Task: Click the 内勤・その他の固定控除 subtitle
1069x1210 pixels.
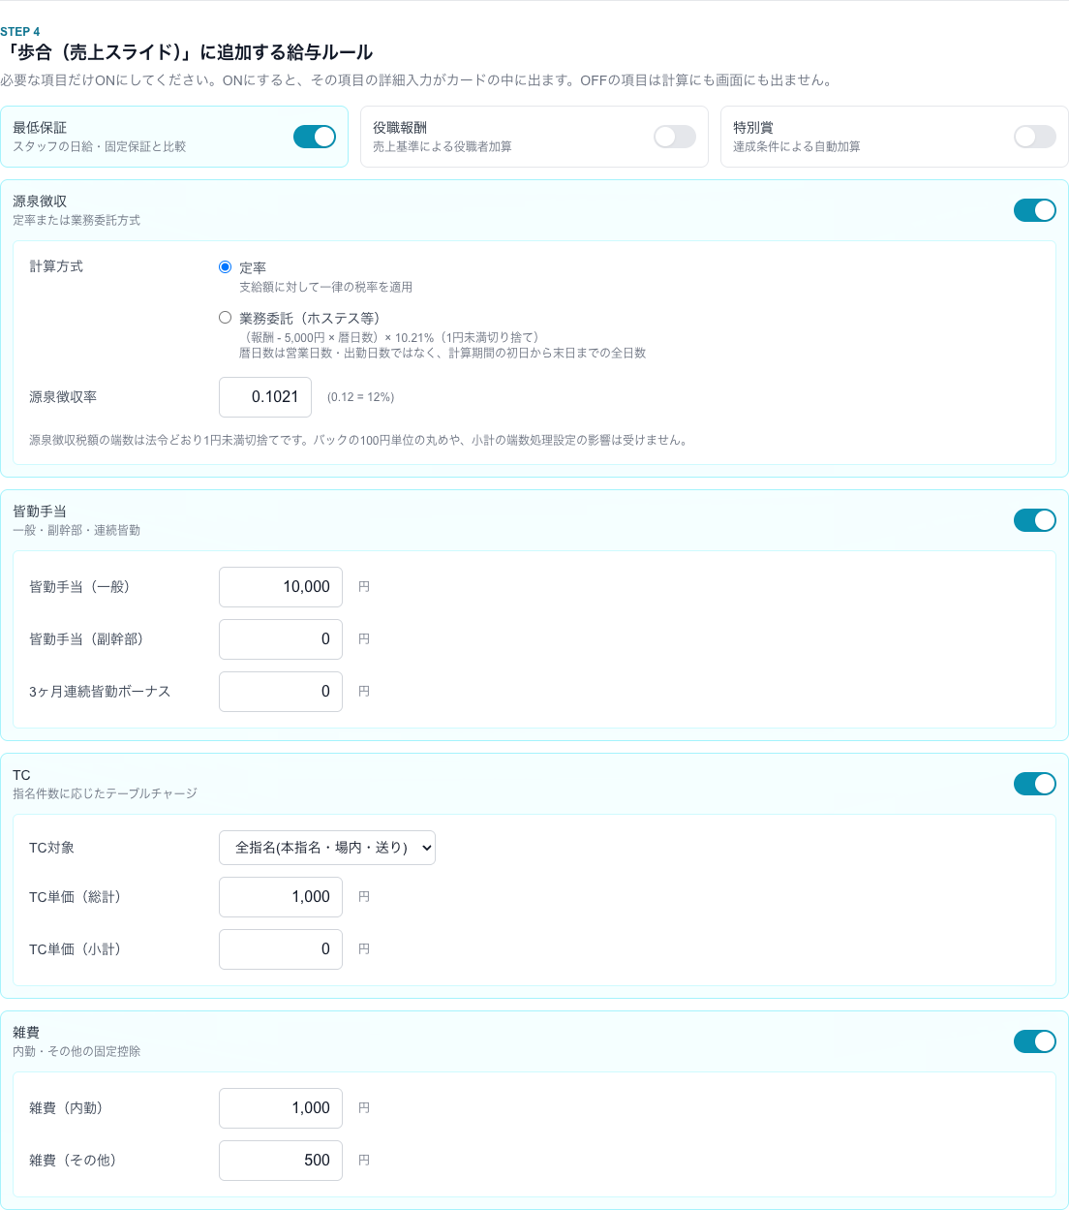Action: [76, 1051]
